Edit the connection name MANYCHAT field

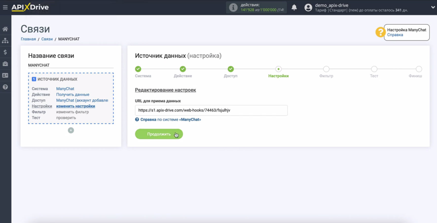point(71,65)
